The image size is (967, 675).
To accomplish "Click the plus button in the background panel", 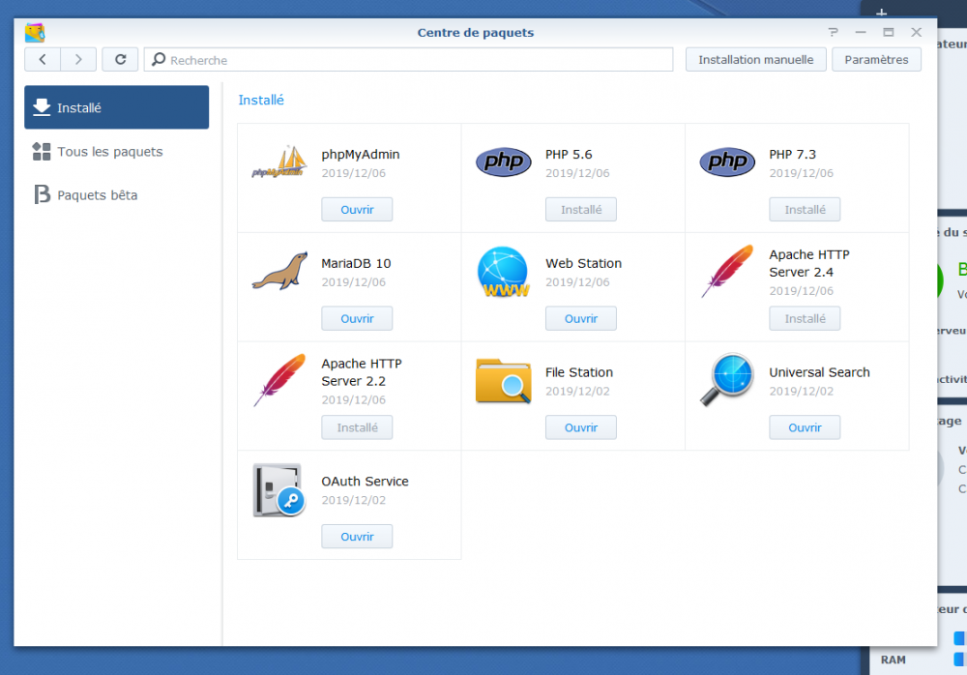I will click(x=881, y=12).
